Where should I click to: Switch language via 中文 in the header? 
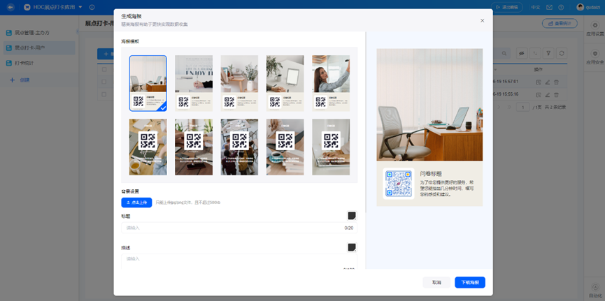pyautogui.click(x=536, y=7)
